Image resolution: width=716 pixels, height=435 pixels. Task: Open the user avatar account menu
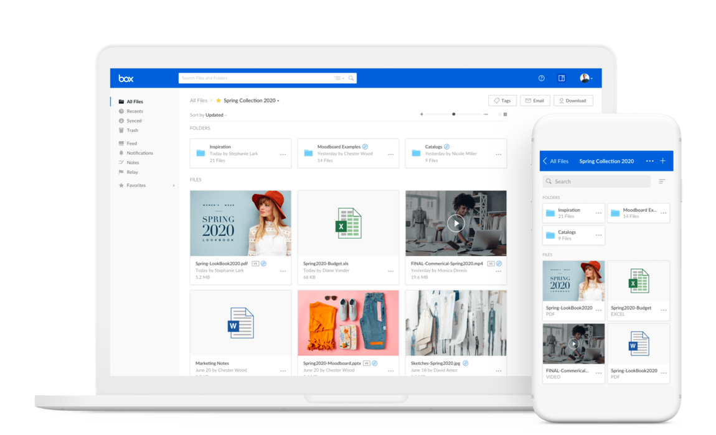click(x=585, y=78)
